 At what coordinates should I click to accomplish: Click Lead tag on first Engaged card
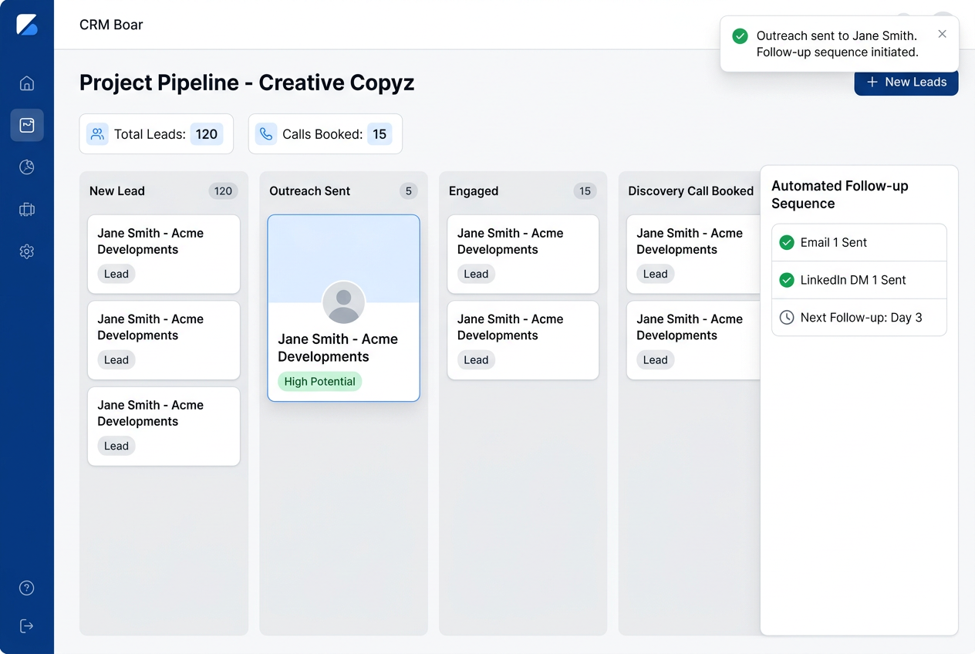pyautogui.click(x=476, y=274)
